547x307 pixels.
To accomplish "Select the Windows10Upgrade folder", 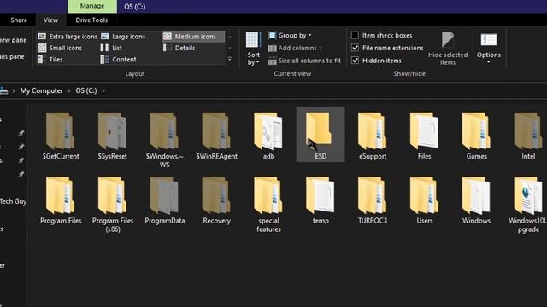I will click(528, 205).
